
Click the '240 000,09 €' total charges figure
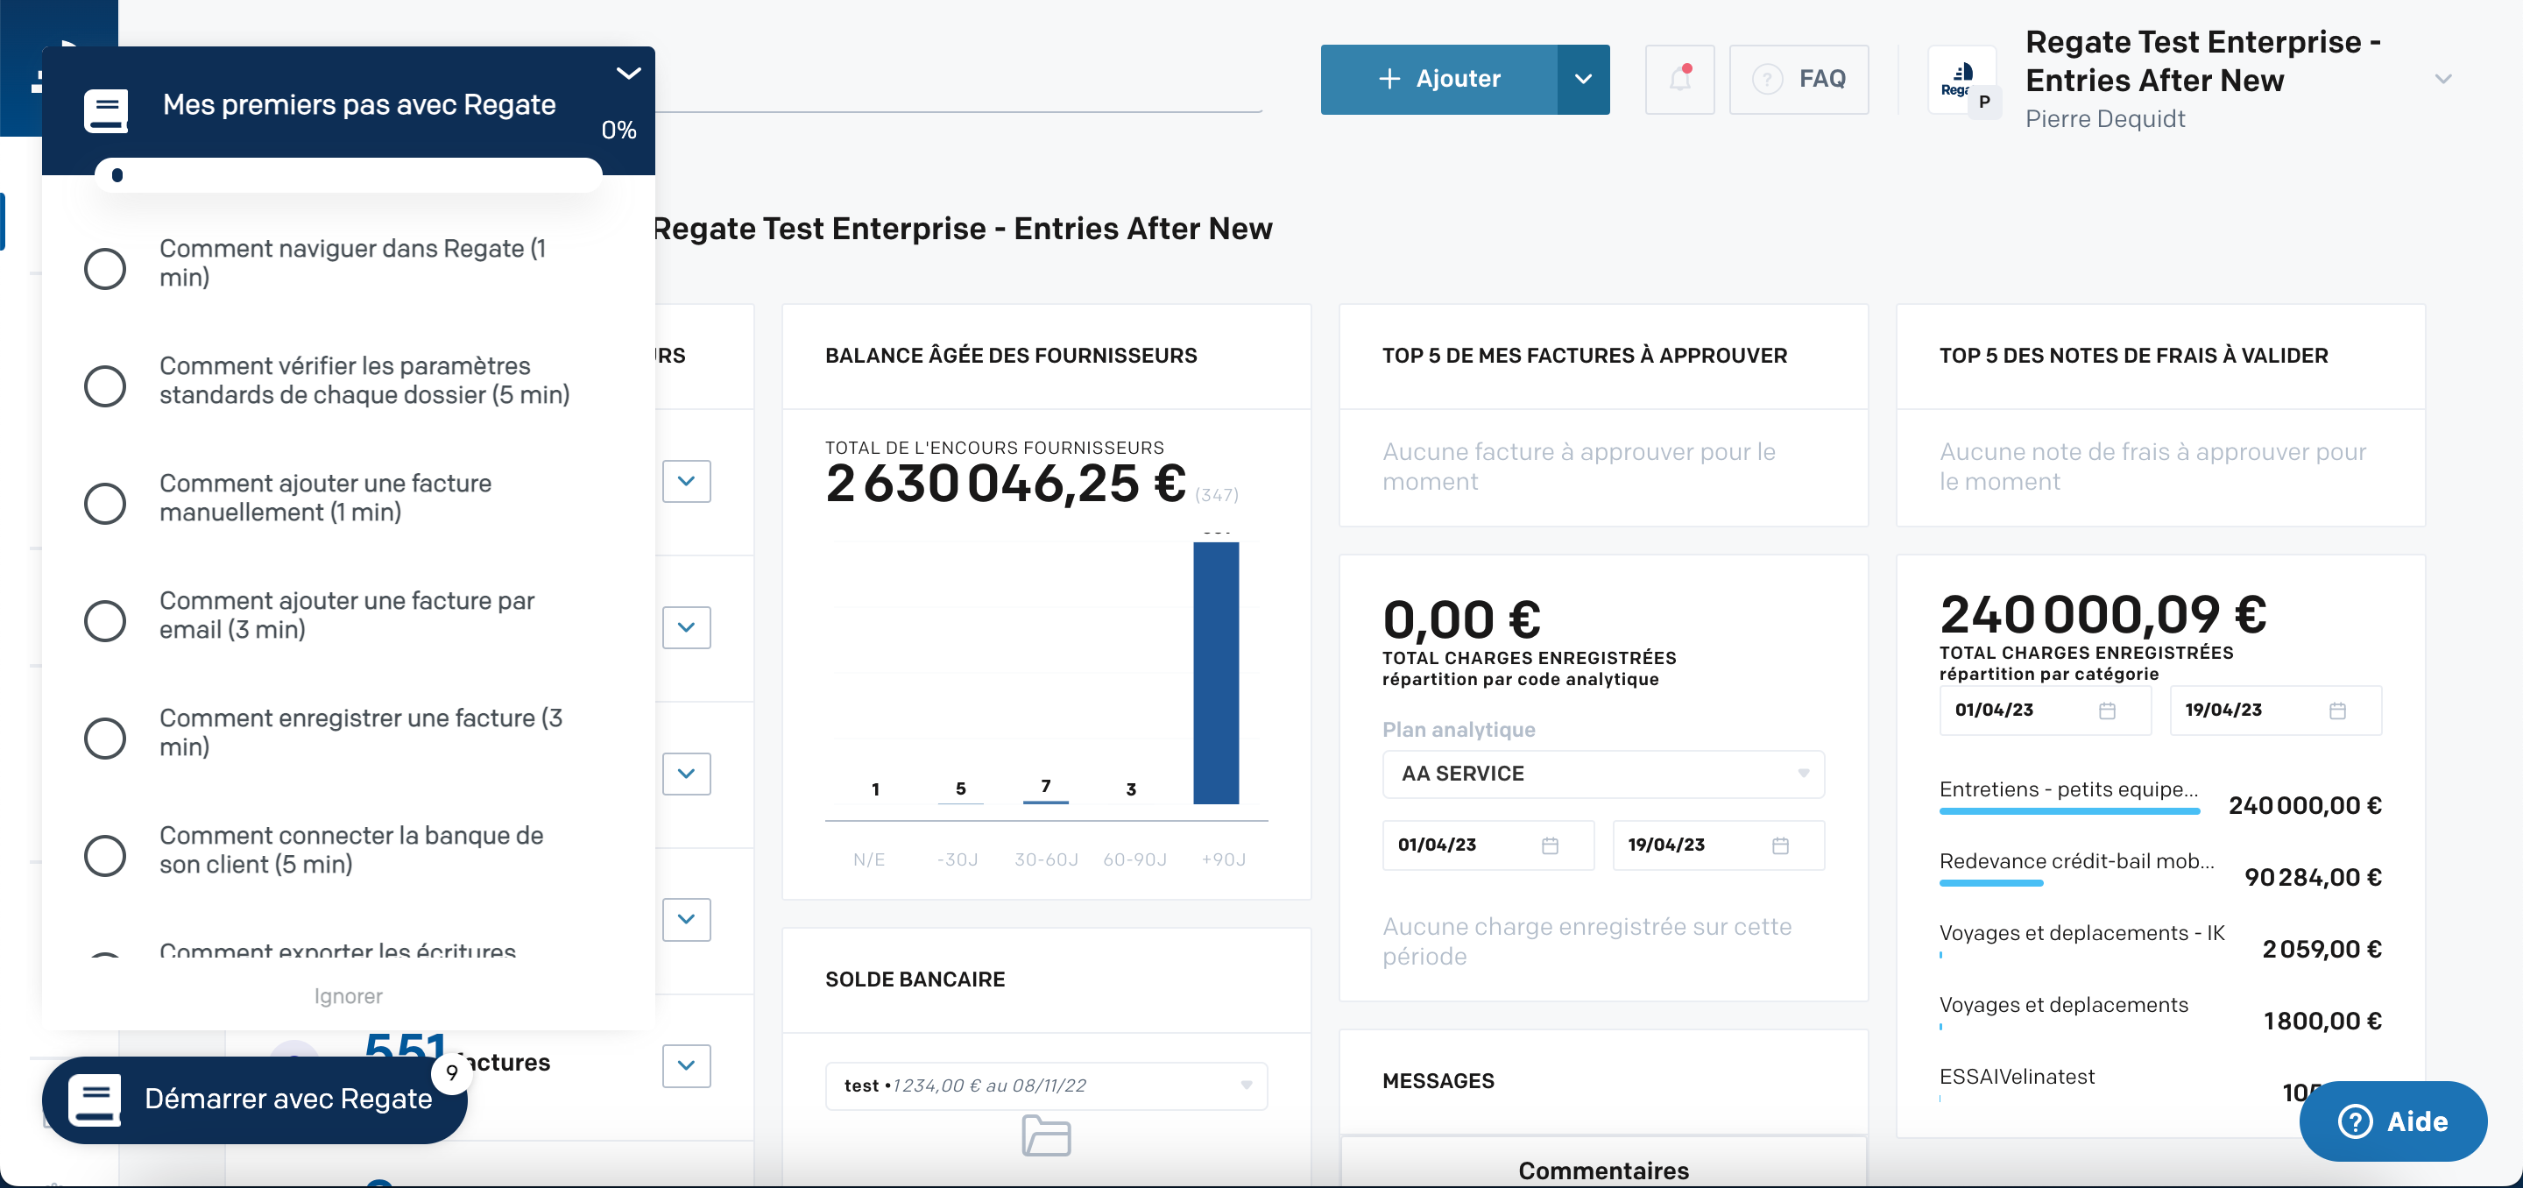click(x=2102, y=615)
